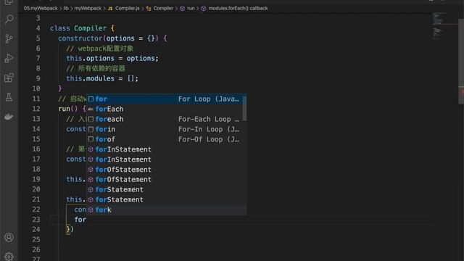Screen dimensions: 464x261
Task: Click 'constructor(options = {})' text
Action: tap(109, 38)
